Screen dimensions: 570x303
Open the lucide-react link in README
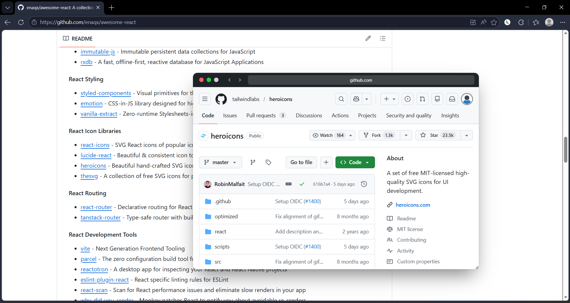96,155
